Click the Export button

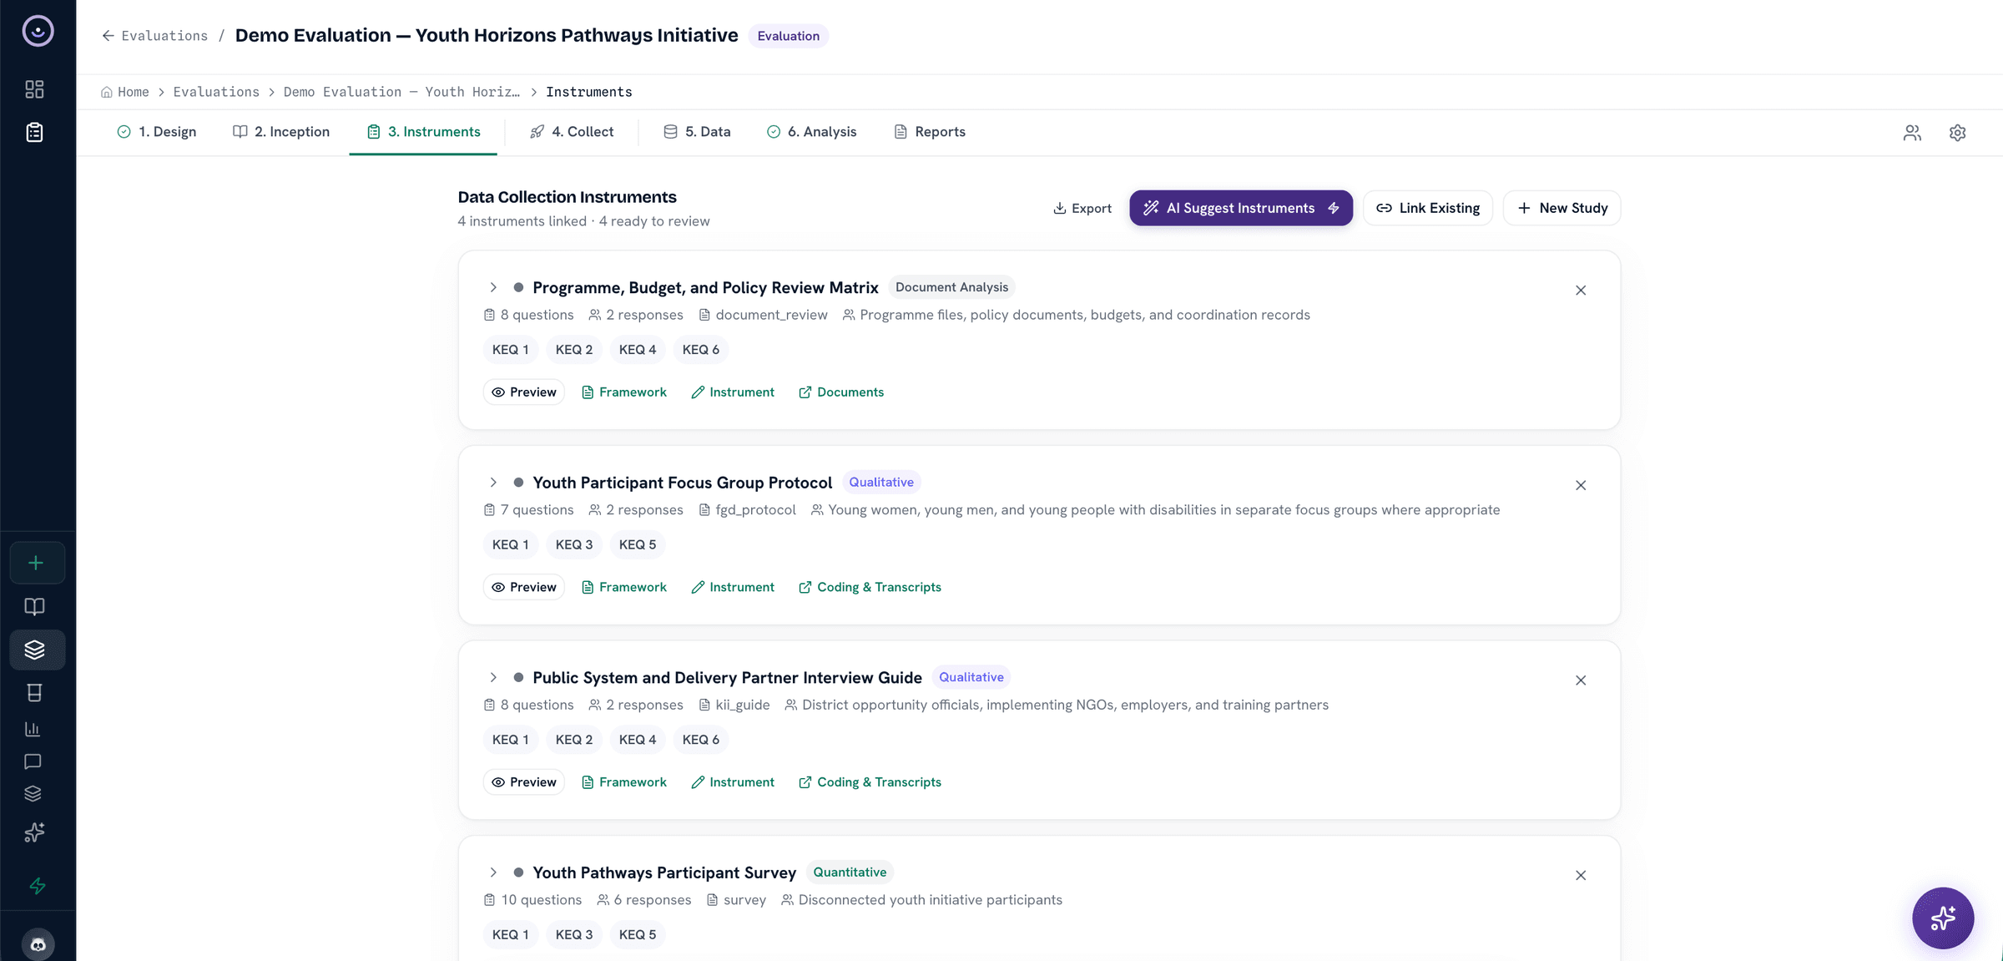pos(1082,208)
